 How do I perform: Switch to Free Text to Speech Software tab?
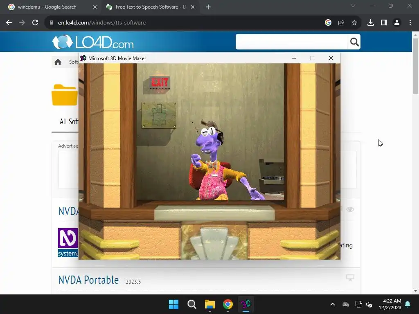[151, 7]
